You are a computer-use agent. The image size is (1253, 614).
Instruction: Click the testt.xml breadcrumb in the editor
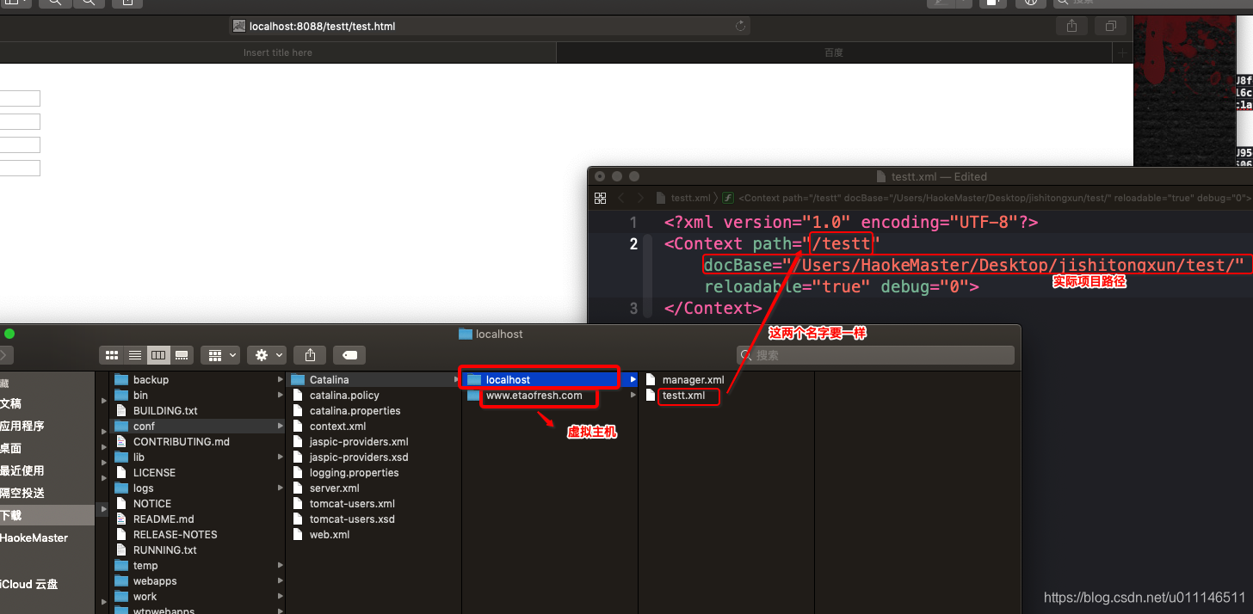[x=690, y=197]
